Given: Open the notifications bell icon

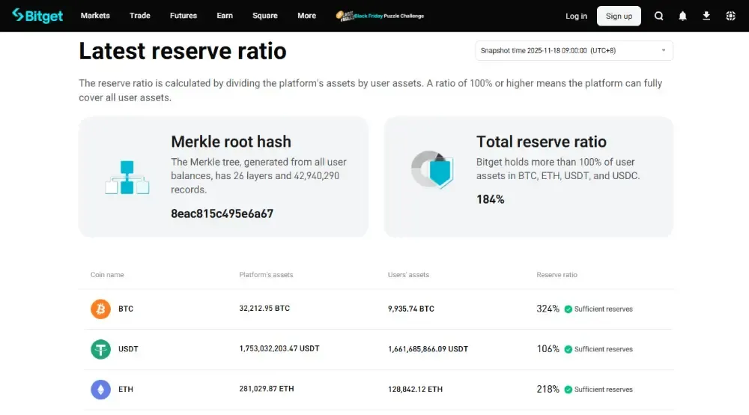Looking at the screenshot, I should [683, 16].
